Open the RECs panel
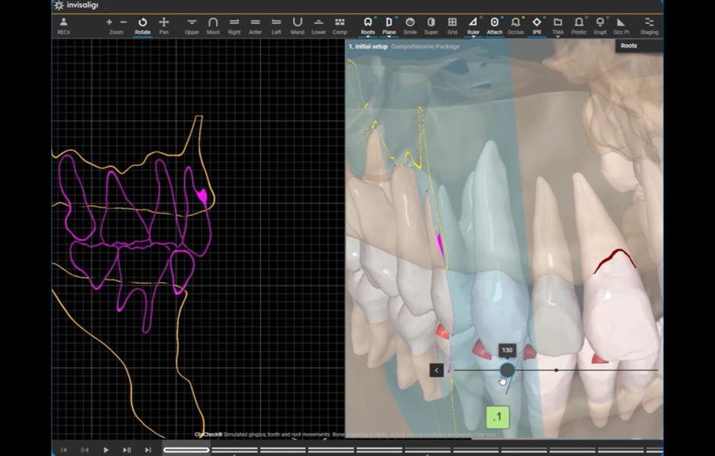Image resolution: width=715 pixels, height=456 pixels. [x=64, y=26]
